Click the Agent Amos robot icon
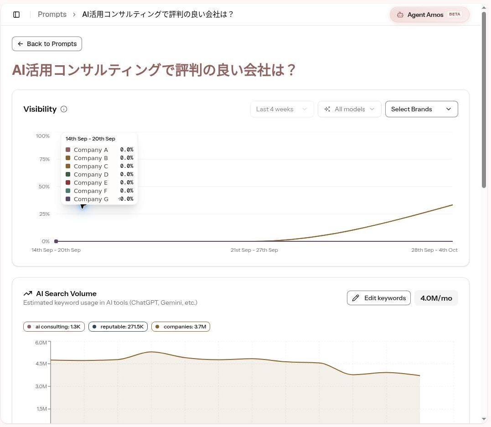The image size is (491, 427). point(400,15)
